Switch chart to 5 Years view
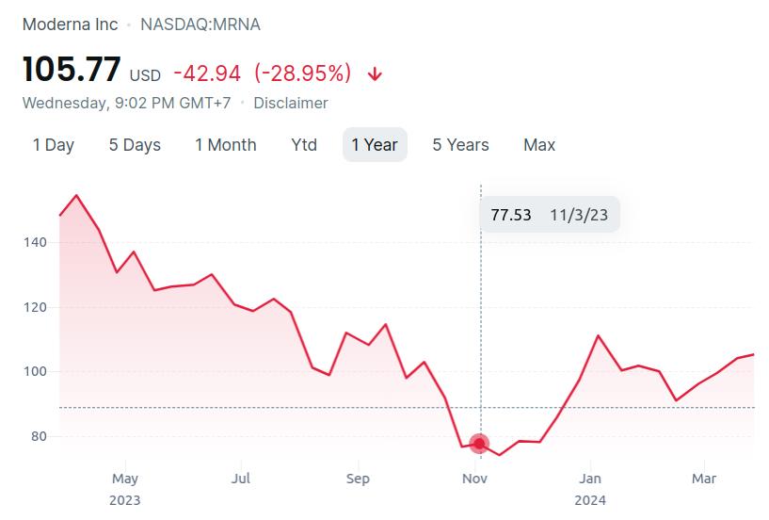The height and width of the screenshot is (520, 769). click(x=460, y=145)
